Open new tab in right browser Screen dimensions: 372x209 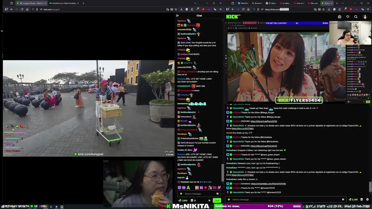(337, 3)
